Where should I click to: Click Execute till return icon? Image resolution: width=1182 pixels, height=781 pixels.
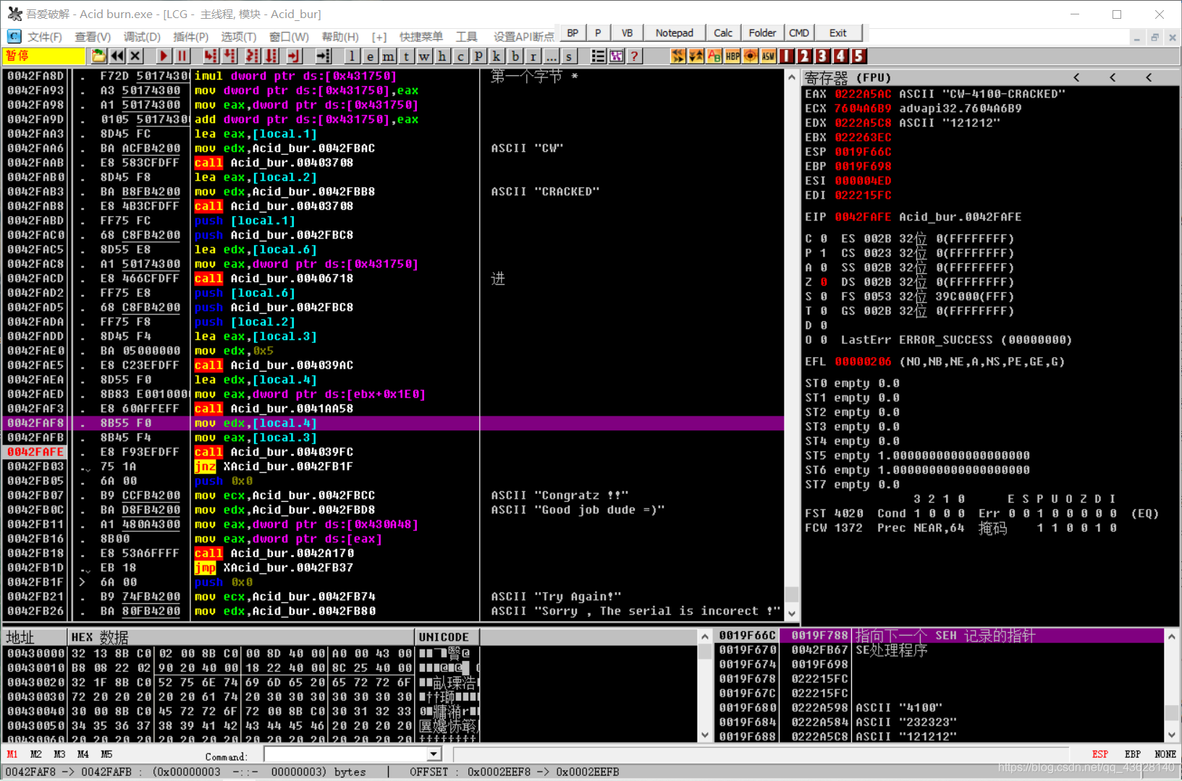point(294,56)
